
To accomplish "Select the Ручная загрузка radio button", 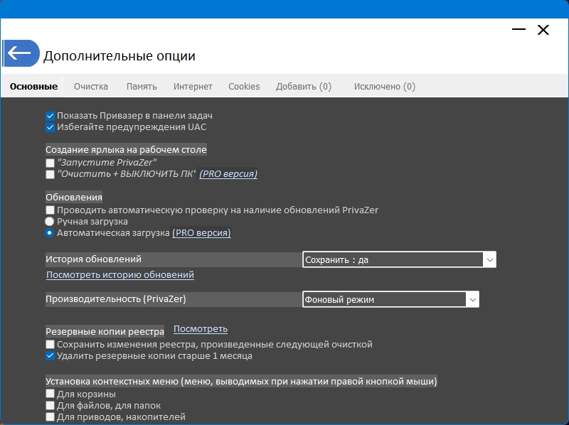I will click(x=49, y=222).
